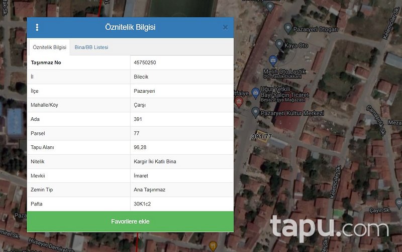
Task: Click the İl value Bilecik
Action: tap(141, 77)
